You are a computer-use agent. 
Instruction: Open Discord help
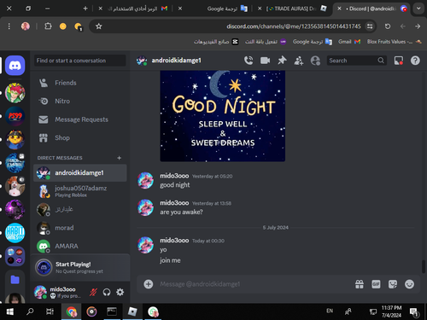[x=415, y=61]
